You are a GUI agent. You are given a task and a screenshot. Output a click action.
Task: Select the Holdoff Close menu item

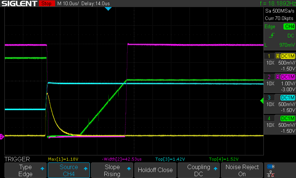[155, 170]
